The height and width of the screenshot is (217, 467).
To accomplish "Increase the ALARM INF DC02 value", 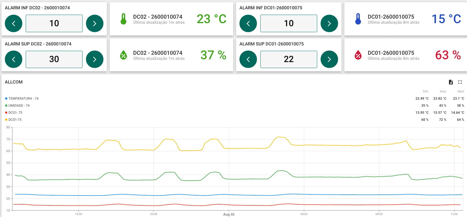I will (95, 23).
